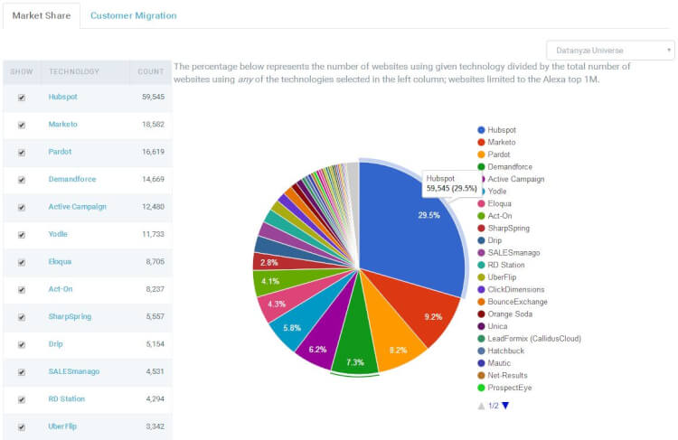Go to next legend page arrow

[505, 406]
